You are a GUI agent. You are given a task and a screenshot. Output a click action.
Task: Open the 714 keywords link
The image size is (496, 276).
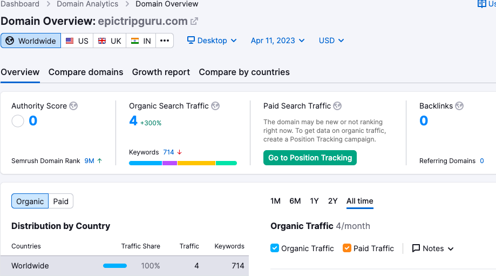pos(168,152)
